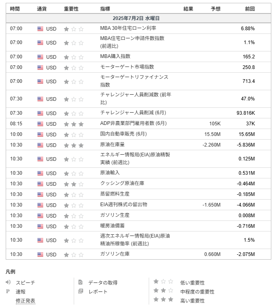Click the レポート document icon in the legend

coord(81,291)
